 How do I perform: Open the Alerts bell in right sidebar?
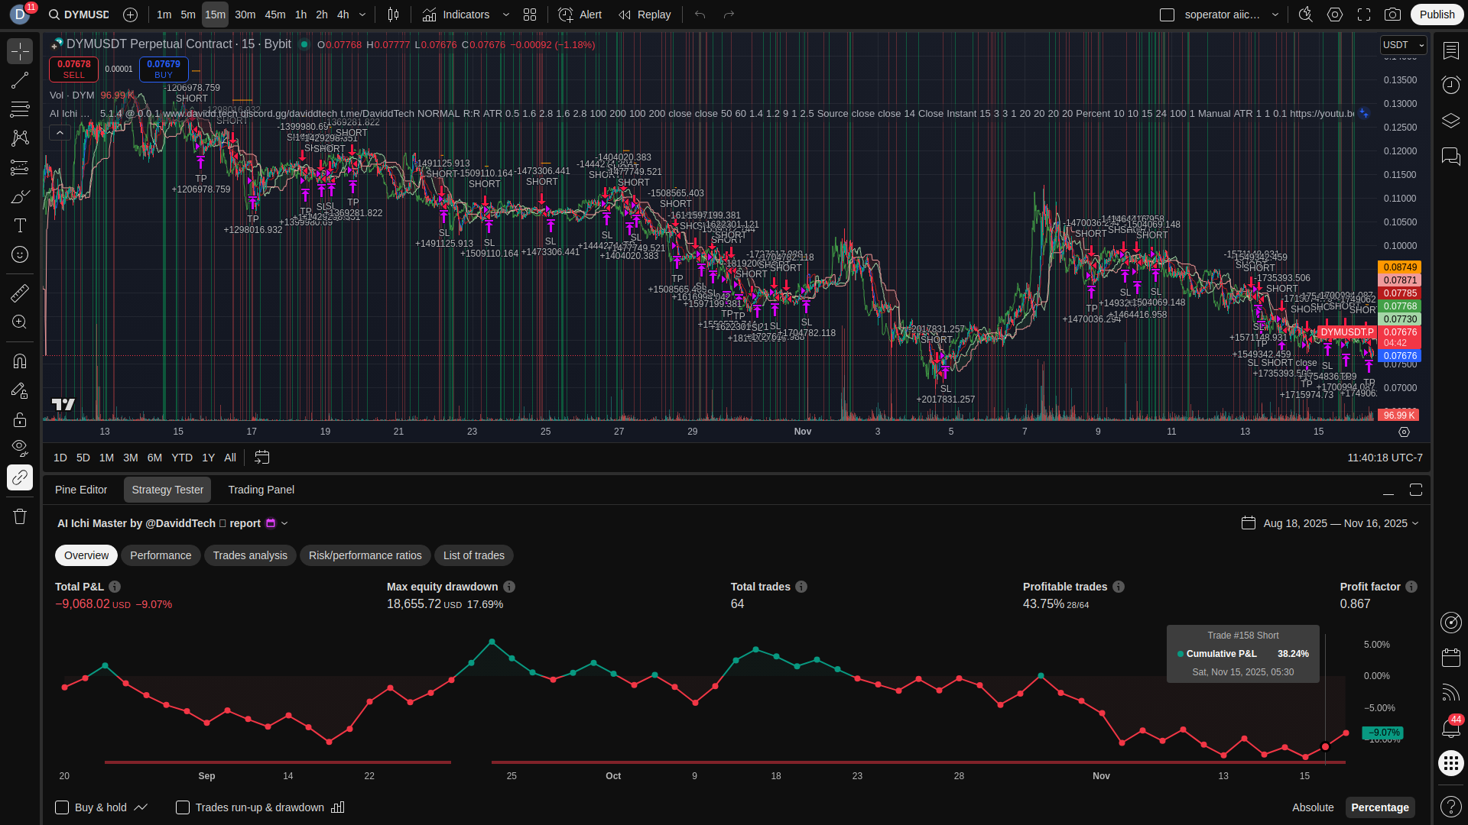[x=1450, y=728]
